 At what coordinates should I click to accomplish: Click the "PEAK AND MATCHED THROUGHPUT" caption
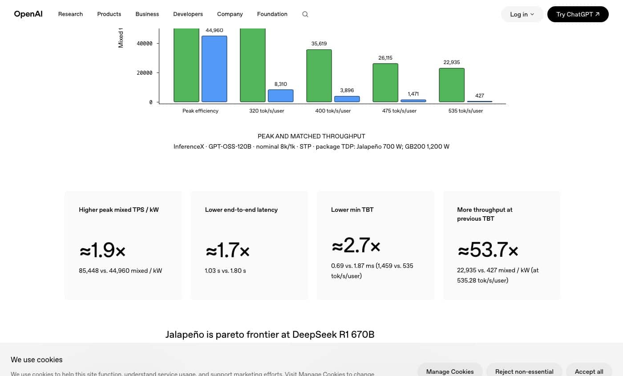311,136
